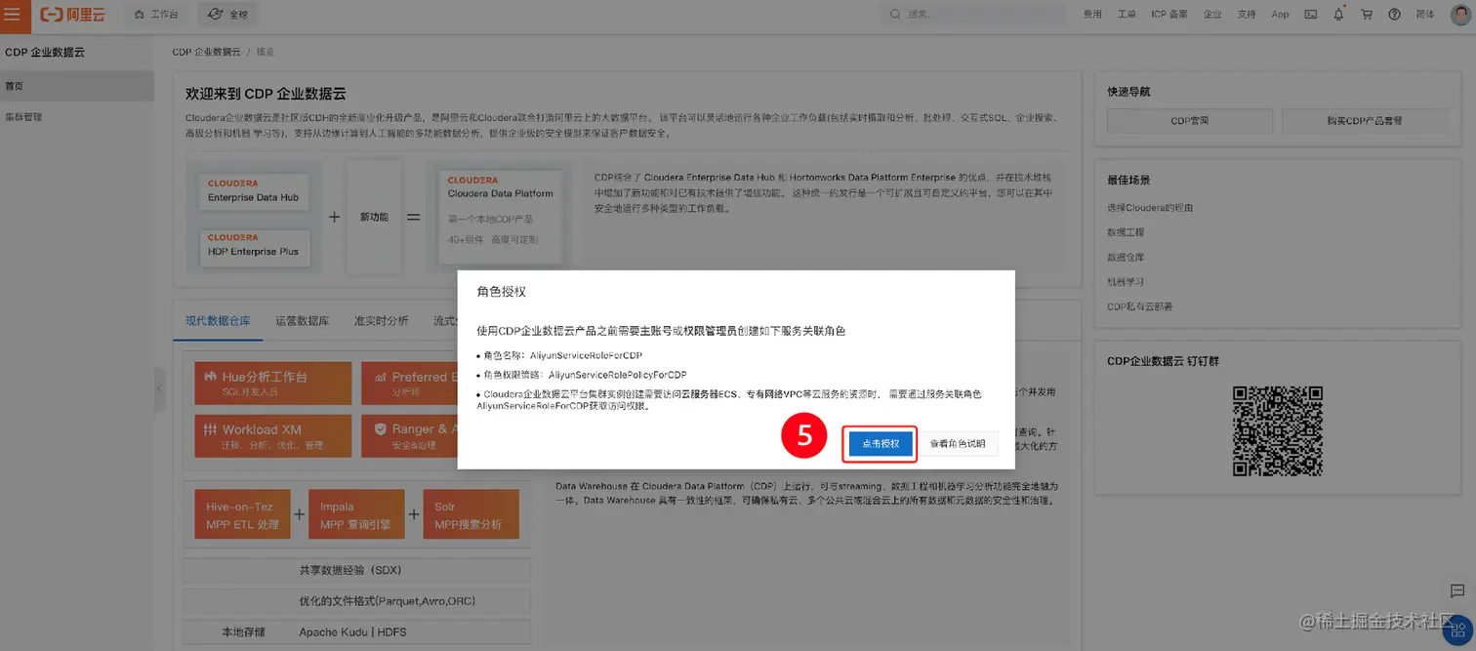Open the 工单 menu in the top bar
Screen dimensions: 1476x651
tap(1127, 15)
